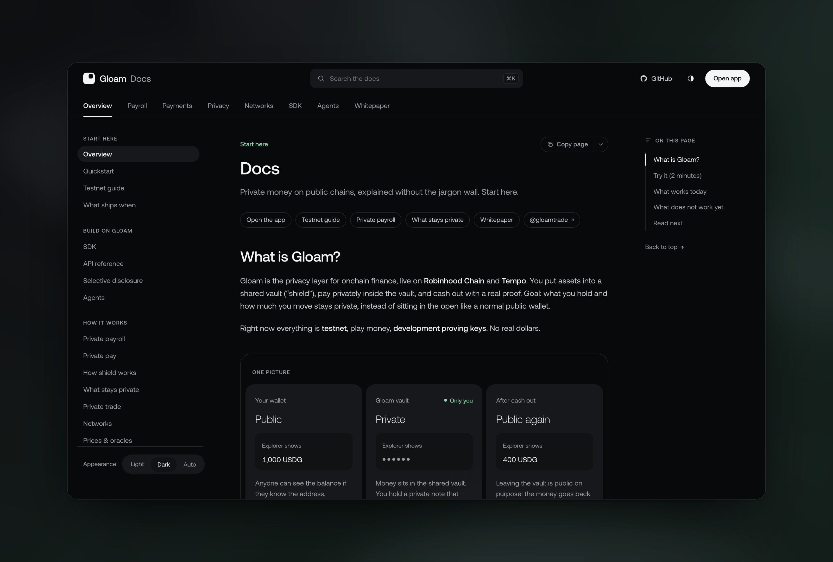Click the ⌘K shortcut badge
Screen dimensions: 833x562
click(x=511, y=78)
